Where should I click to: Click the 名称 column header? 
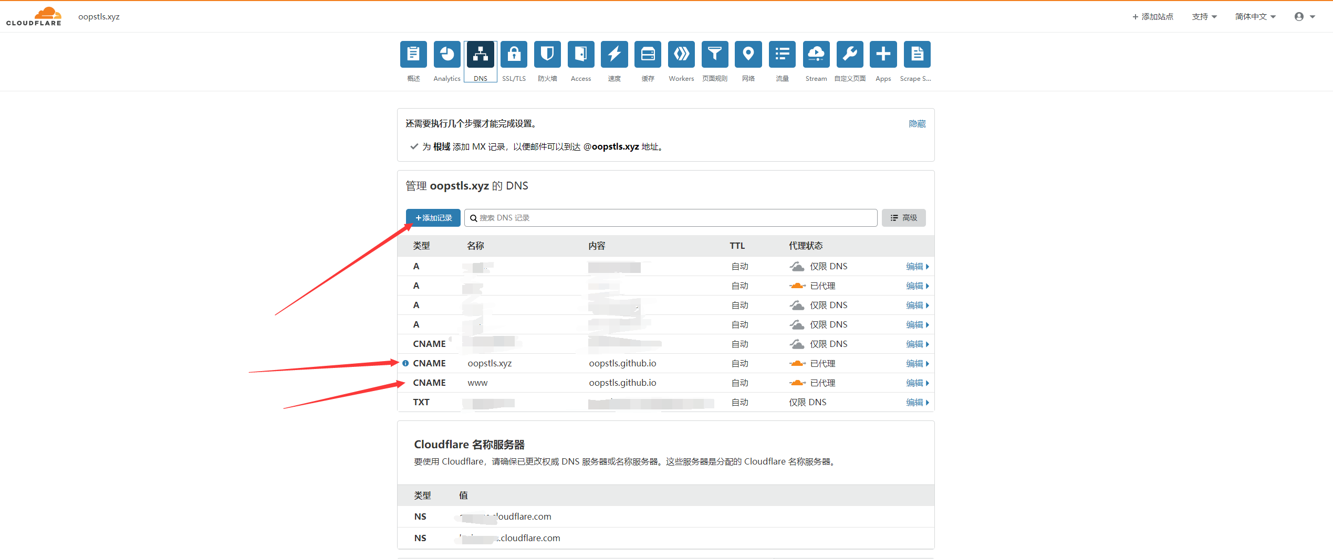(476, 246)
